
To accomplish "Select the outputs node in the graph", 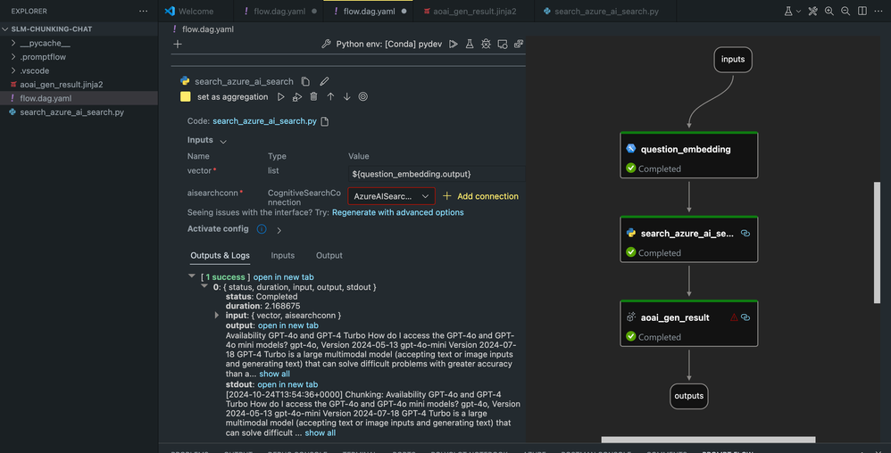I will click(x=688, y=396).
